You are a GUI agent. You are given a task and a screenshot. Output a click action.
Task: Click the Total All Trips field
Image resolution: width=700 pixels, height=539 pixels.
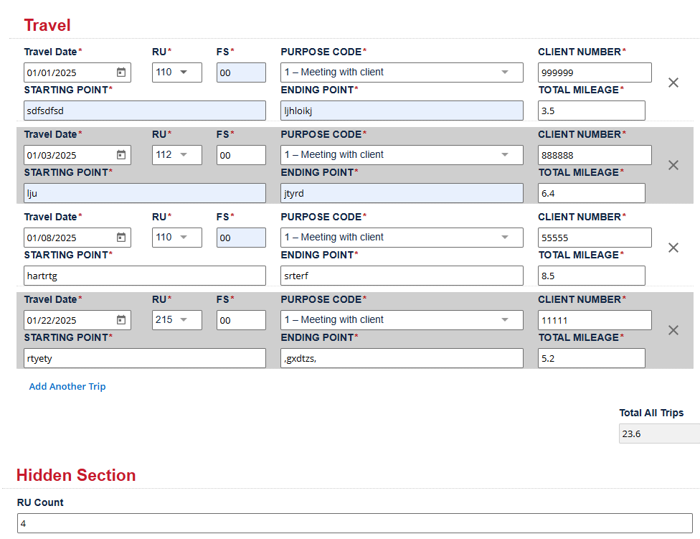[658, 433]
